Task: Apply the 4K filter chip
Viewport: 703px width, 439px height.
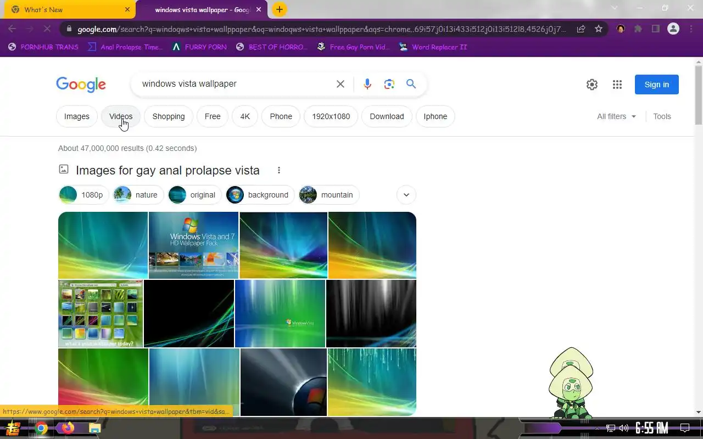Action: pyautogui.click(x=245, y=116)
